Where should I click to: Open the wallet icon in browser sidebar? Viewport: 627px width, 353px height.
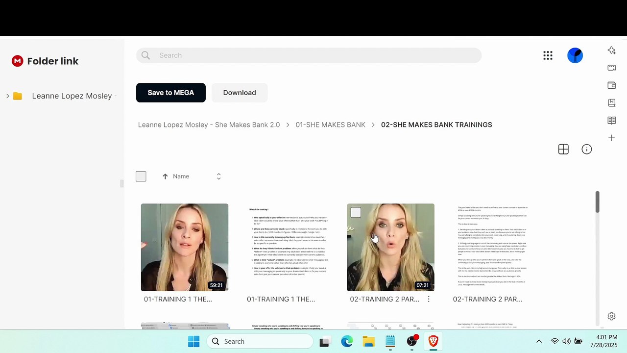(x=611, y=85)
